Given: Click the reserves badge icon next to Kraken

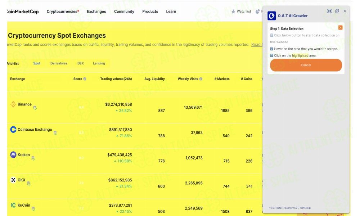Looking at the screenshot, I should point(33,158).
